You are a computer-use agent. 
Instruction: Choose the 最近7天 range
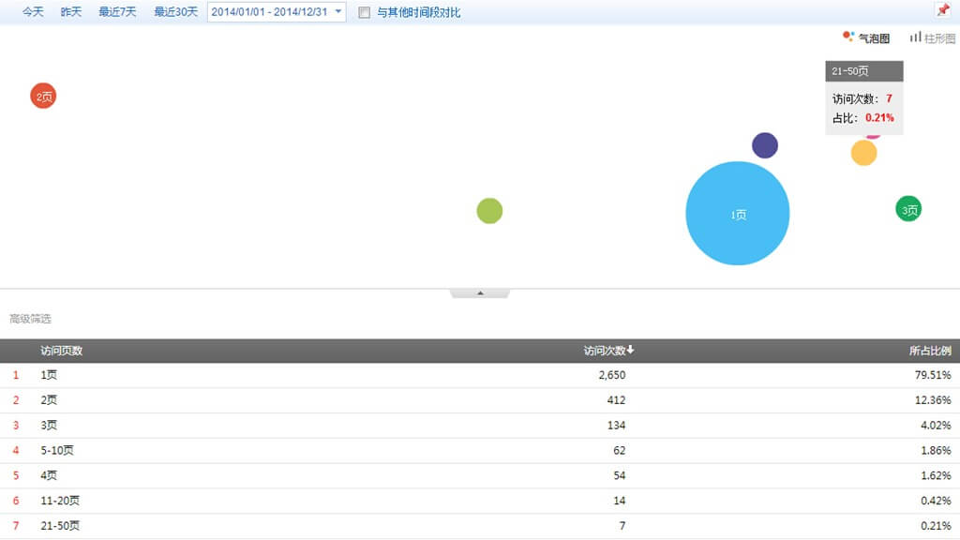[117, 11]
